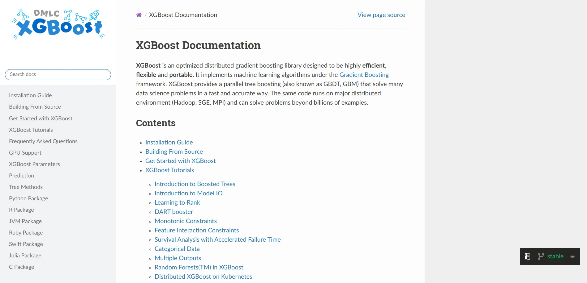This screenshot has height=283, width=587.
Task: Select Python Package in sidebar
Action: pyautogui.click(x=28, y=198)
